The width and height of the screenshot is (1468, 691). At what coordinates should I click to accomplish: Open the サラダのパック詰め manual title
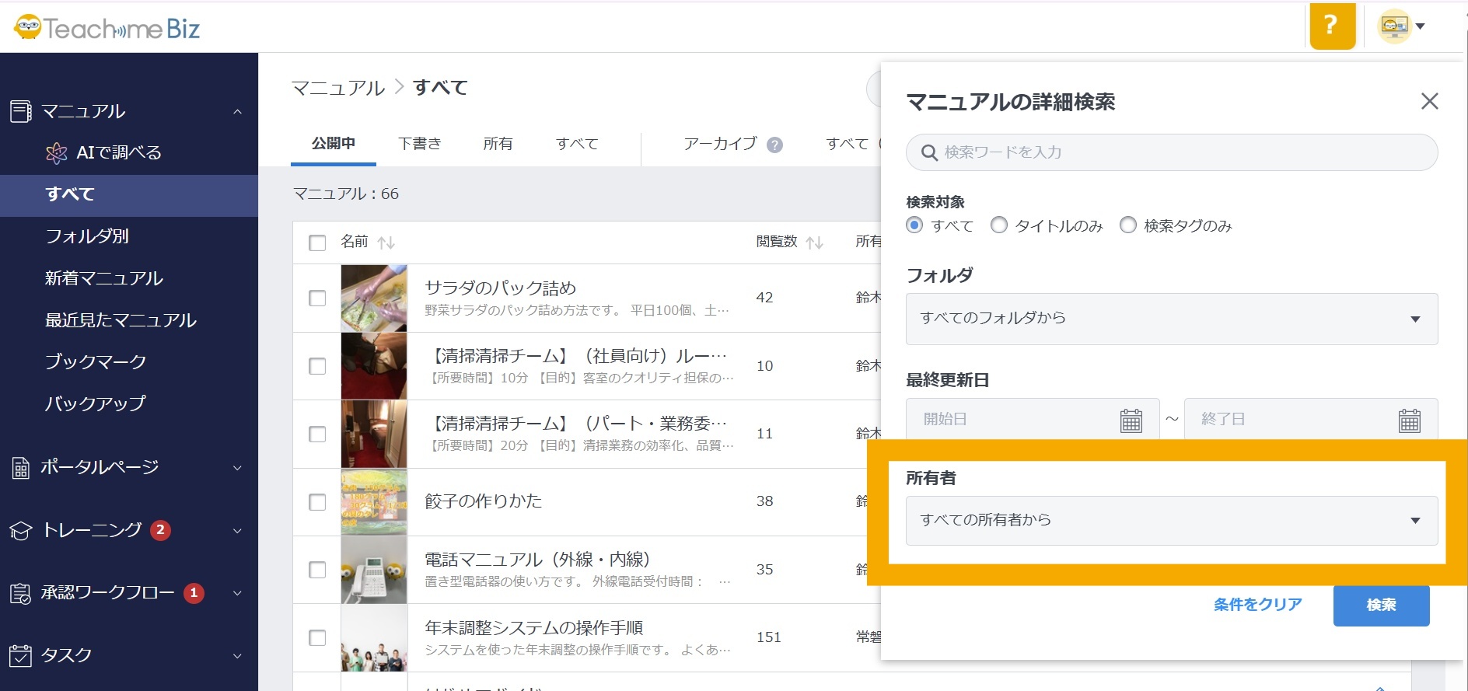[x=500, y=288]
